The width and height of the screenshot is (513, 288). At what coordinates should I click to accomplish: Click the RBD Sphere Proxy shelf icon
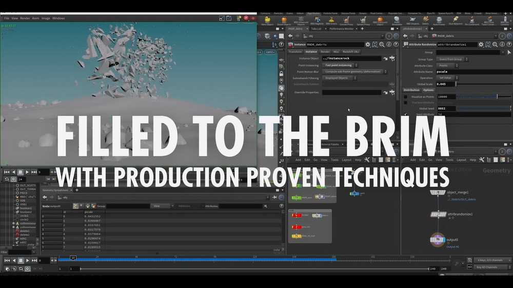pyautogui.click(x=363, y=21)
